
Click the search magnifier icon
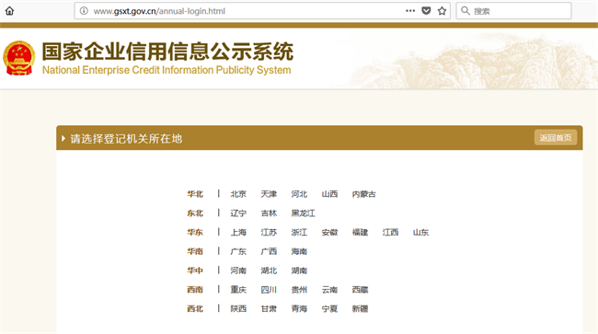[x=466, y=11]
